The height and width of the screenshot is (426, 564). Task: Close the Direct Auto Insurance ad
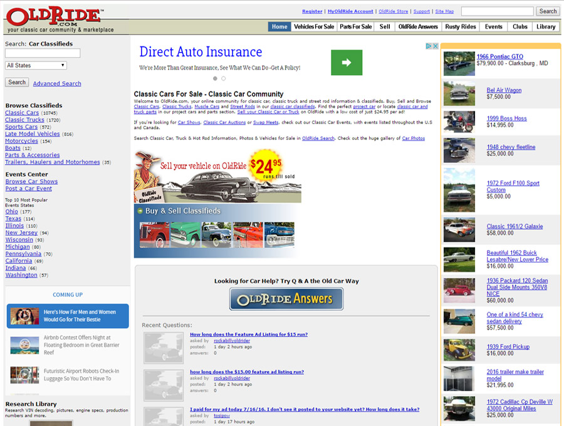[436, 46]
